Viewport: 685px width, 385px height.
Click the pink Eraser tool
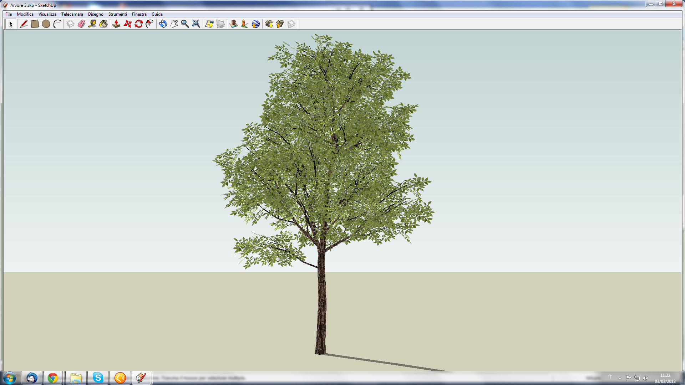81,24
